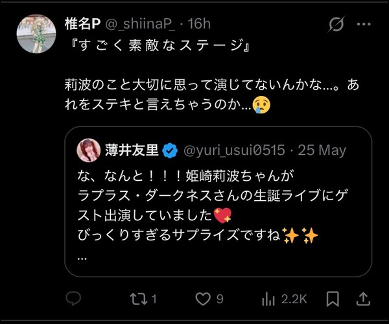
Task: Open the @yuri_usui0515 handle
Action: click(234, 150)
